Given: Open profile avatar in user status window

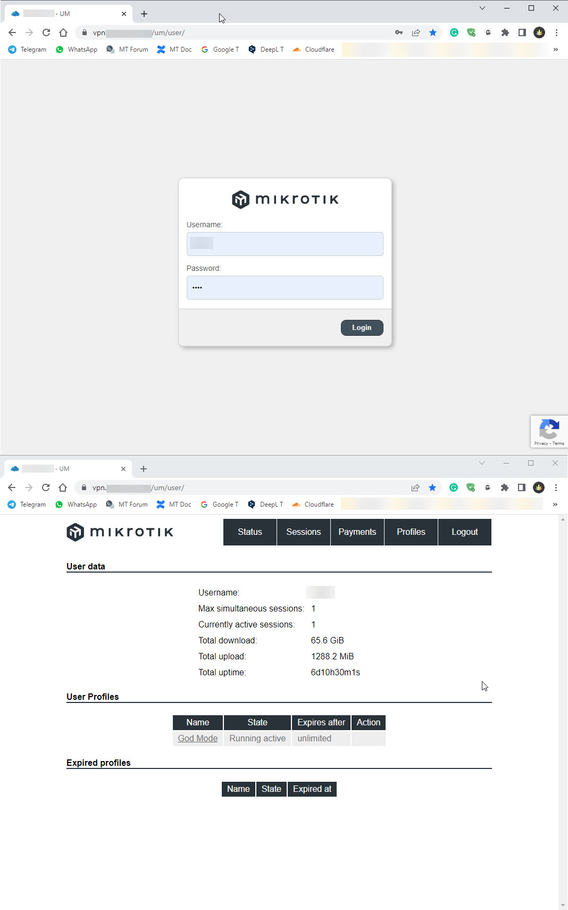Looking at the screenshot, I should [539, 487].
